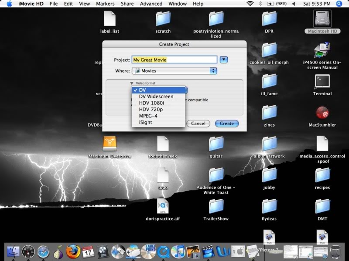Choose HDV 1080i format
The height and width of the screenshot is (261, 349).
tap(158, 103)
